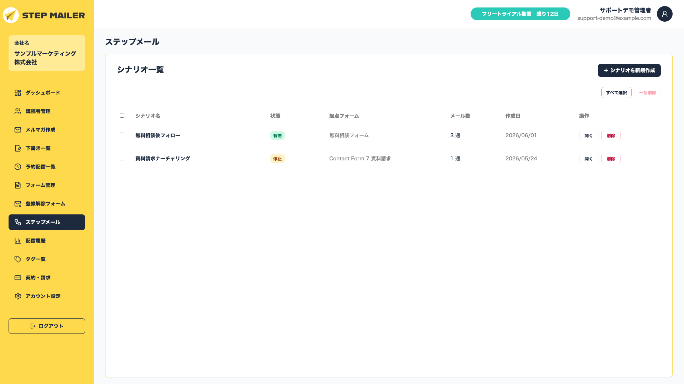The height and width of the screenshot is (384, 684).
Task: Click the タグ一覧 tag icon
Action: coord(18,259)
